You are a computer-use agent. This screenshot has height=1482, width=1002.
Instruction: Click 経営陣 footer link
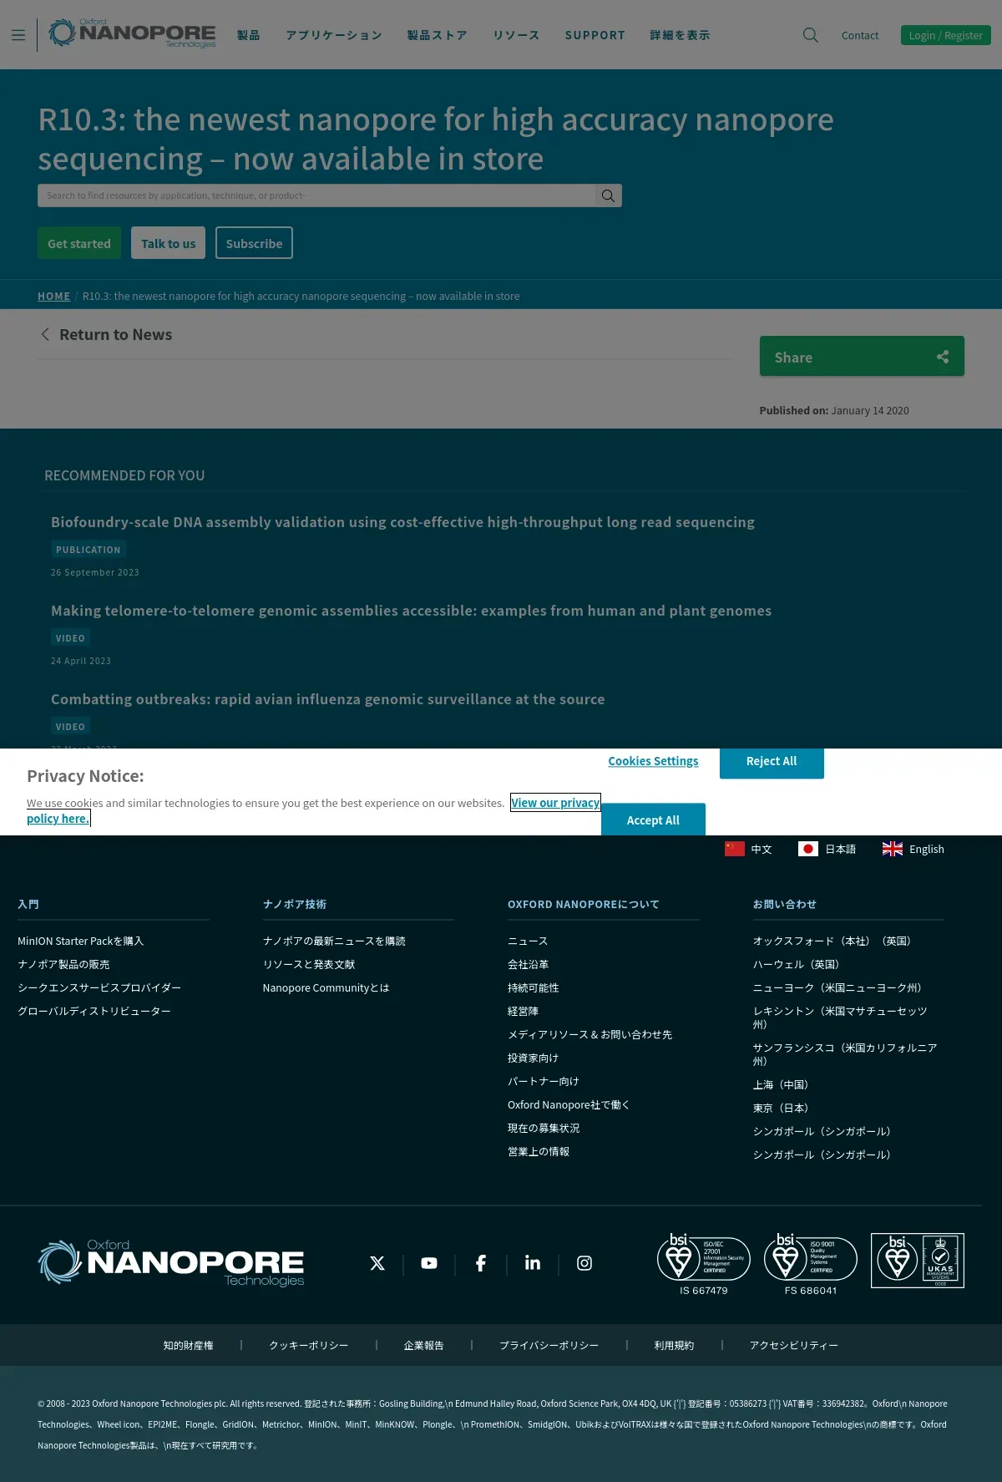point(523,1011)
